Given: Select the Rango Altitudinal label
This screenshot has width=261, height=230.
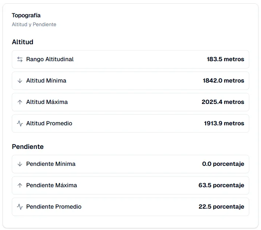Looking at the screenshot, I should pos(50,59).
